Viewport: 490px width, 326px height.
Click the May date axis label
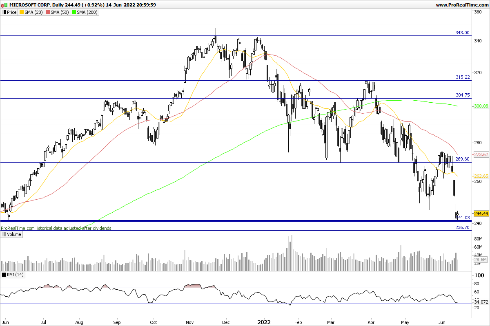pyautogui.click(x=406, y=321)
